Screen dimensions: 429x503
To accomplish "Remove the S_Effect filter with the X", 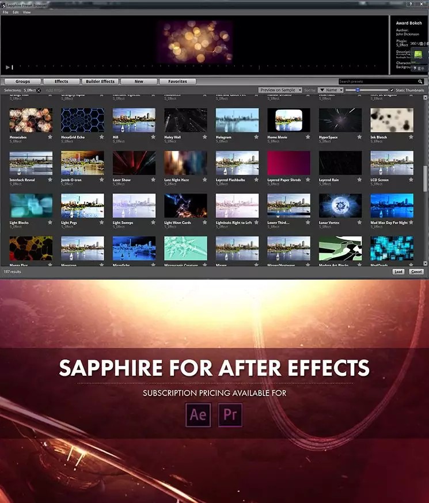I will point(39,90).
